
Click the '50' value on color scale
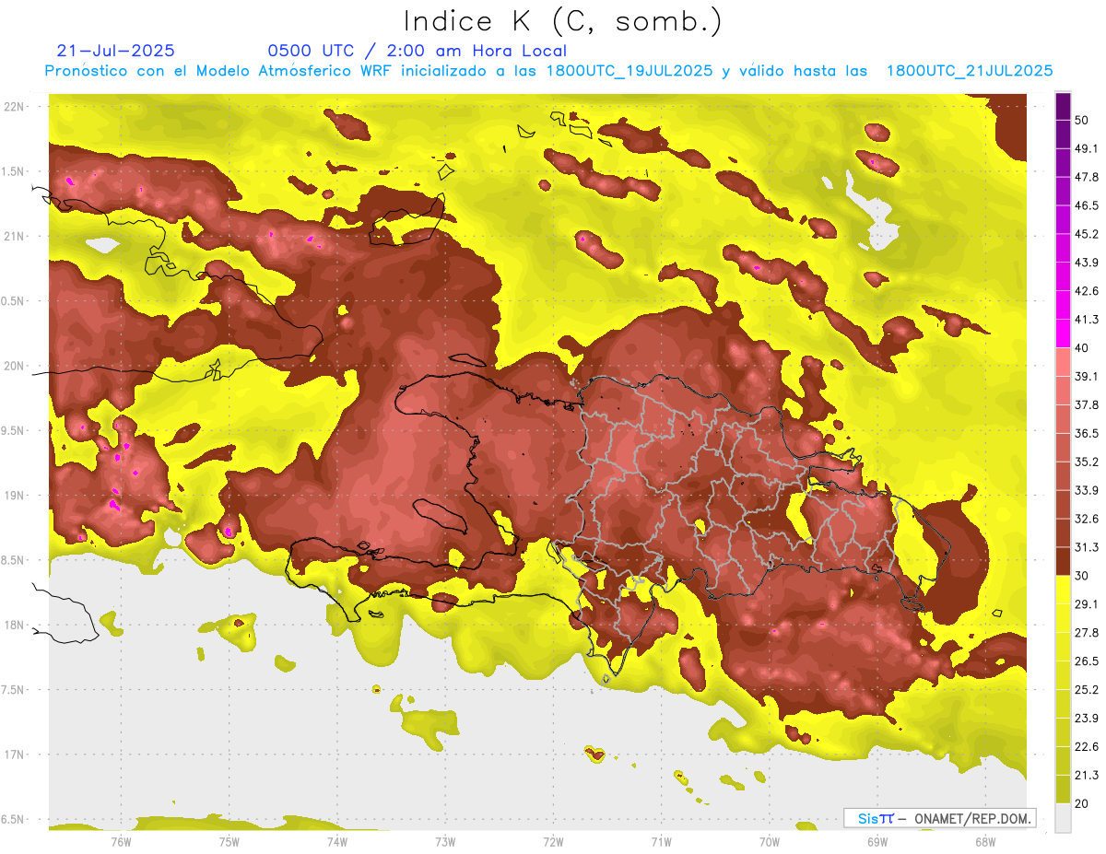pyautogui.click(x=1082, y=120)
